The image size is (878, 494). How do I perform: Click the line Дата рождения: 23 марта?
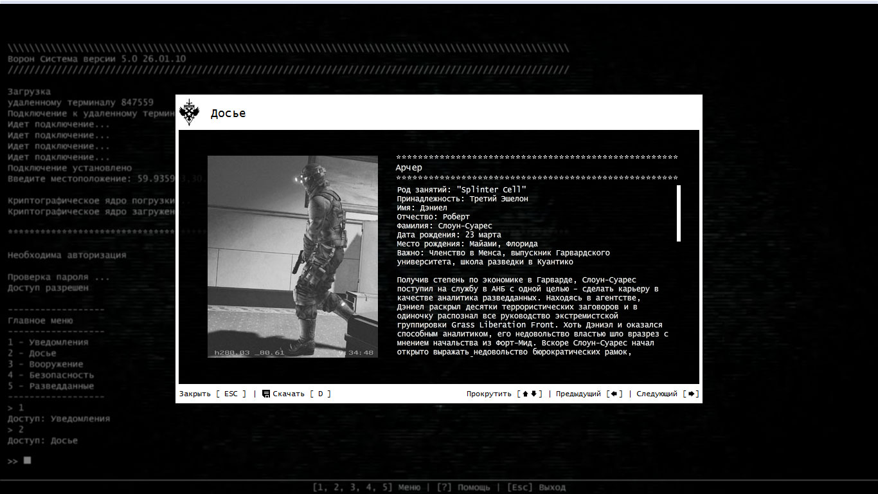449,235
